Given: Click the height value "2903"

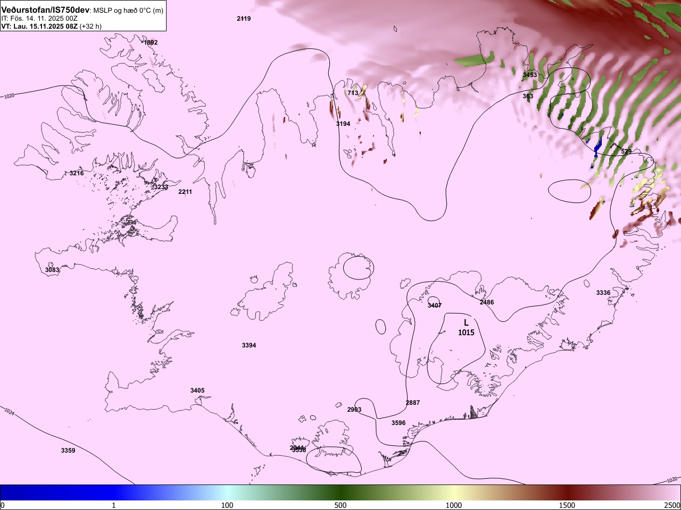Looking at the screenshot, I should (354, 410).
